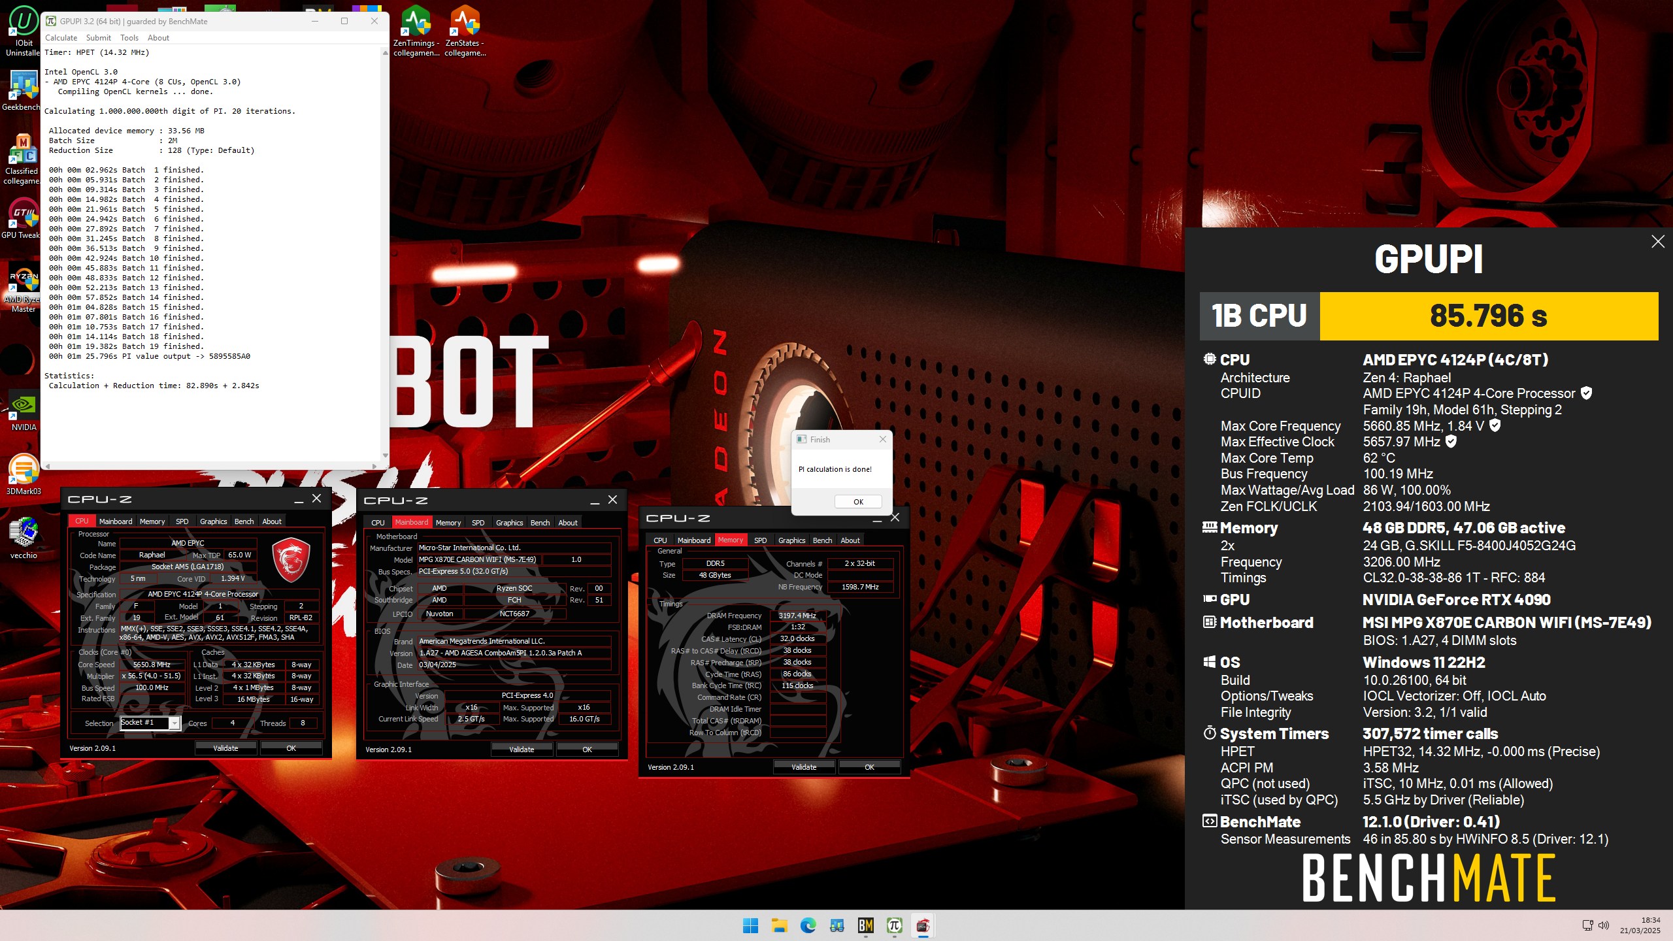
Task: Open Bench tab in left CPU-Z window
Action: pyautogui.click(x=244, y=521)
